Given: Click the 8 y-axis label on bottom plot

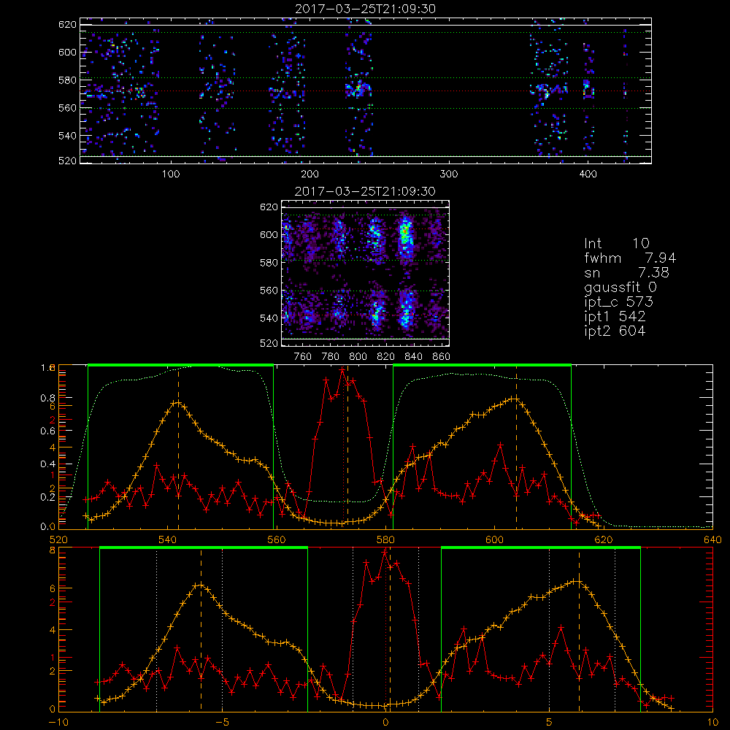Looking at the screenshot, I should click(x=52, y=550).
